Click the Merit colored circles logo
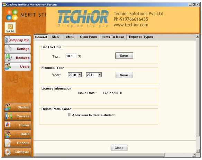The width and height of the screenshot is (202, 160). click(x=12, y=15)
